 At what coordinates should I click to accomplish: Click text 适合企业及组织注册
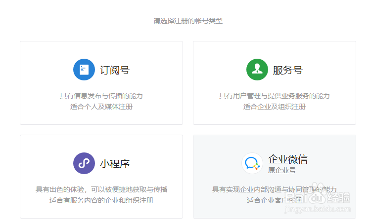click(x=275, y=107)
